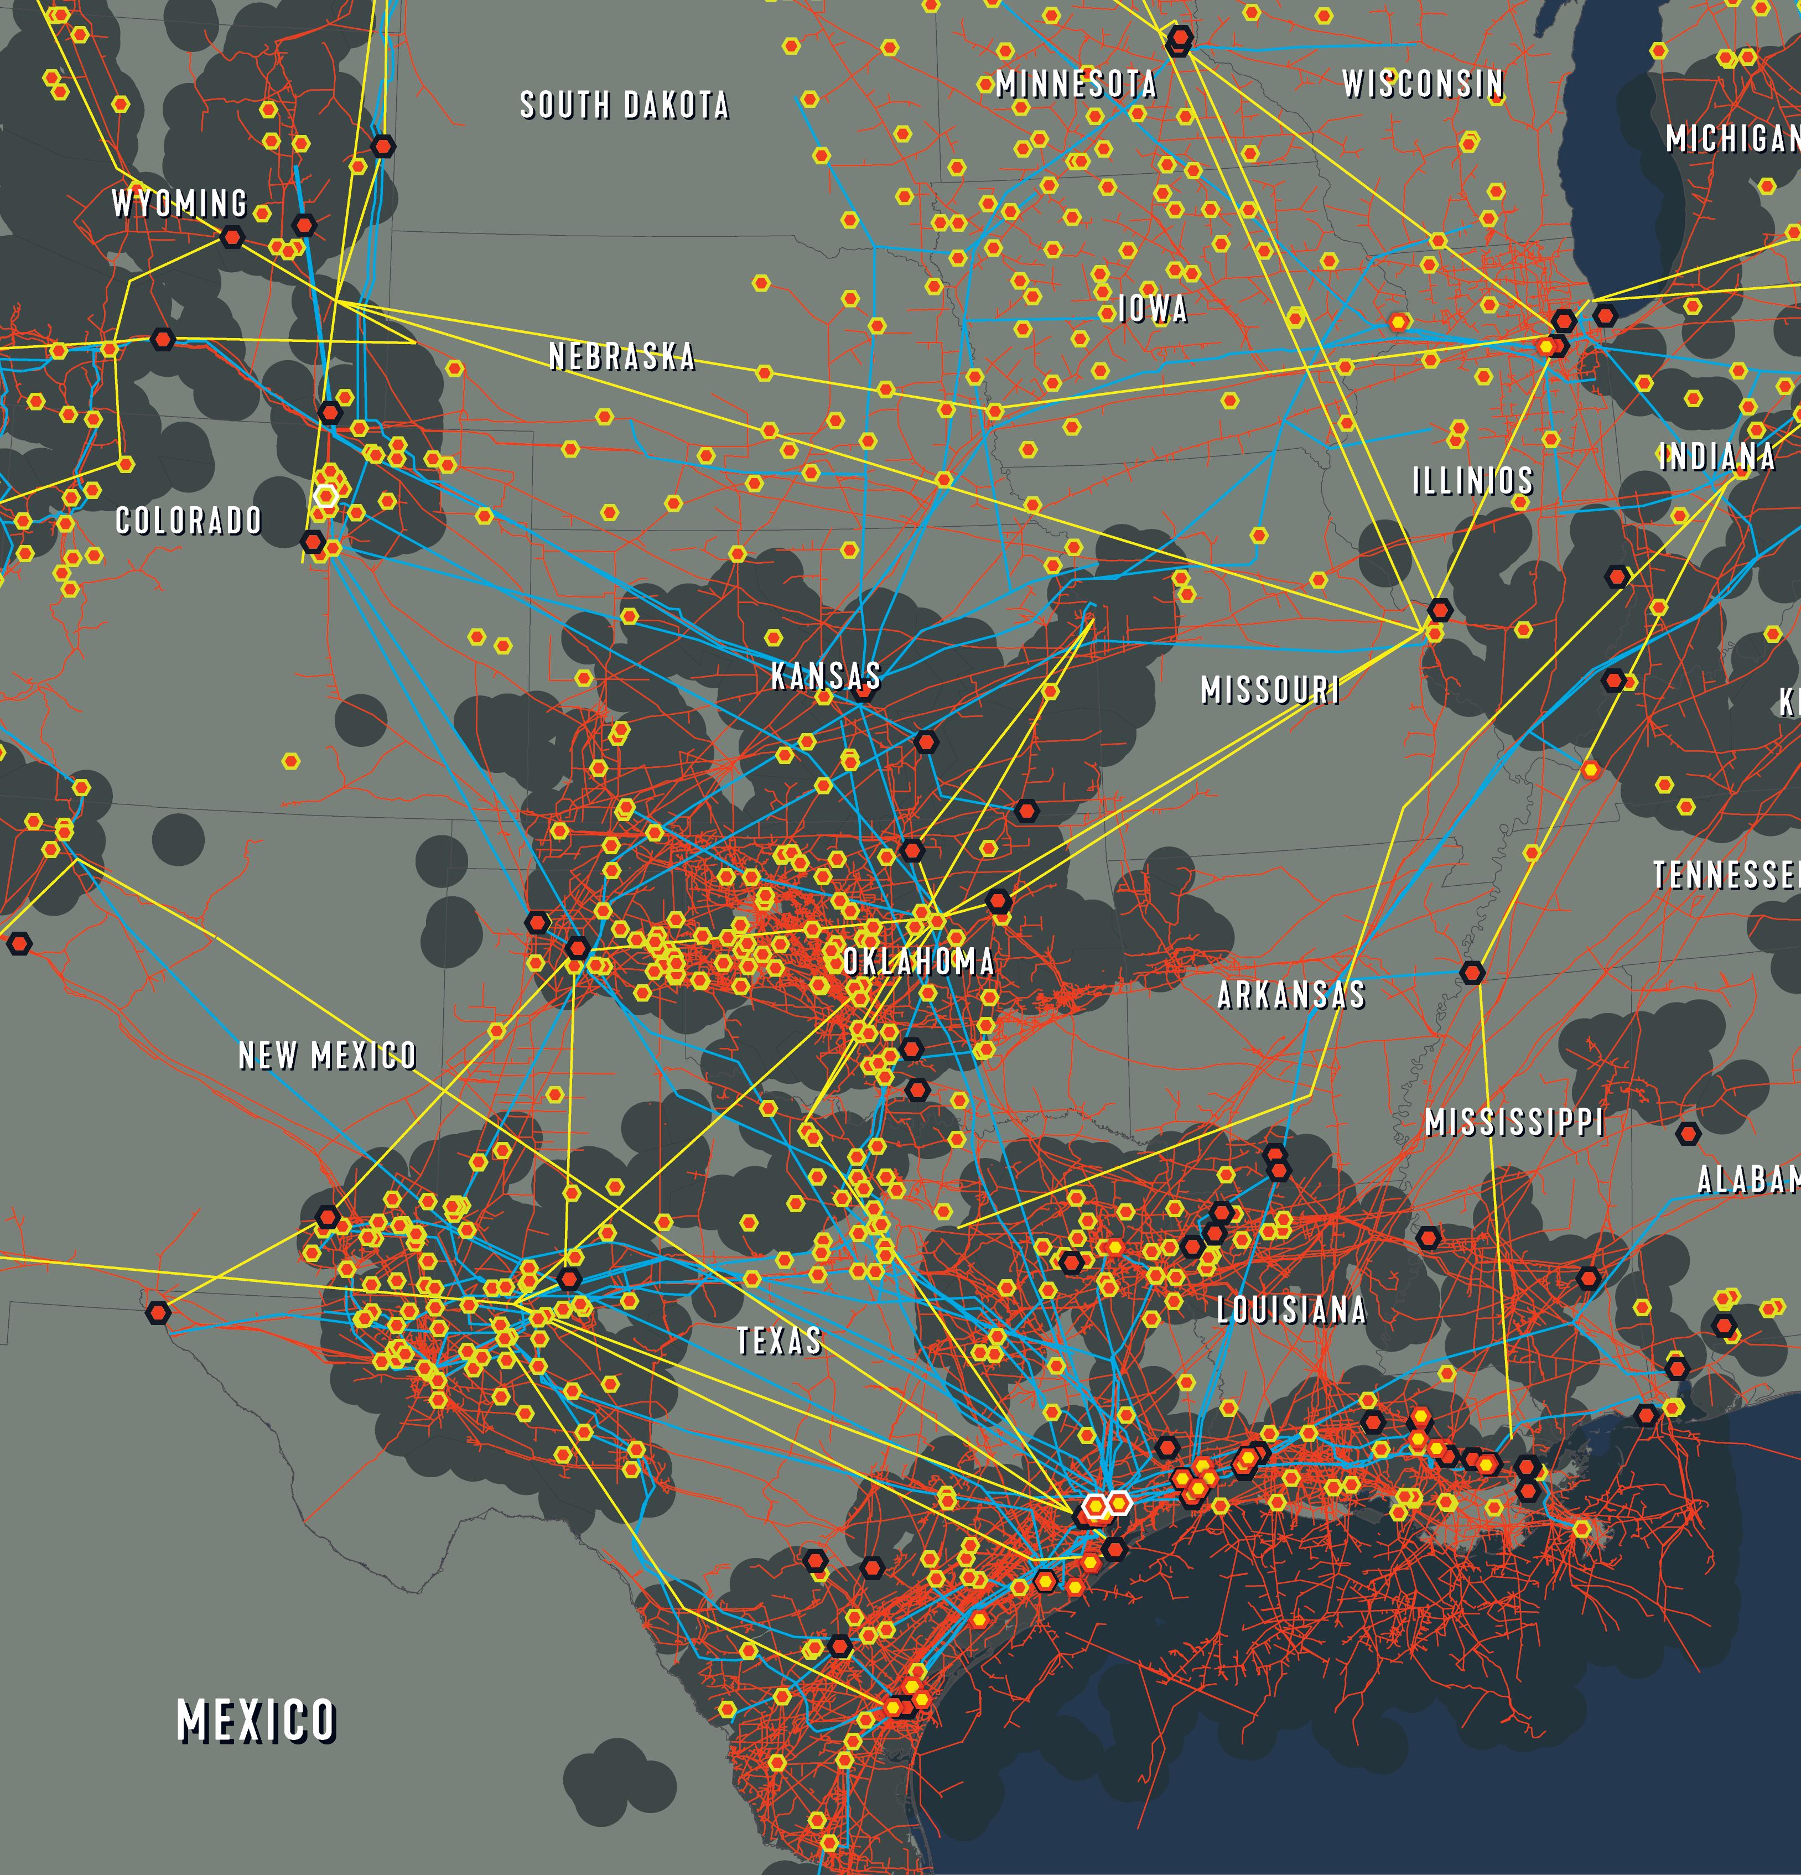This screenshot has width=1801, height=1875.
Task: Click the KANSAS map label
Action: click(827, 676)
